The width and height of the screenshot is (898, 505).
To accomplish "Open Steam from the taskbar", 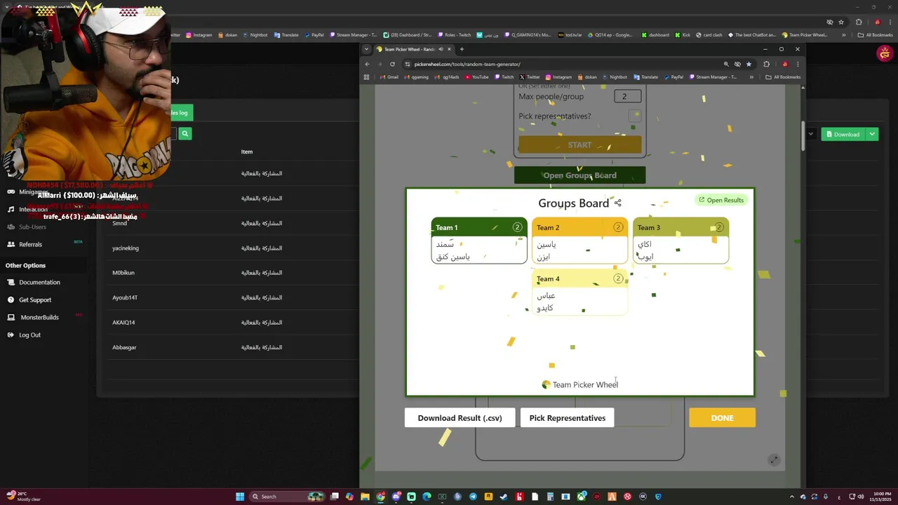I will [x=504, y=497].
